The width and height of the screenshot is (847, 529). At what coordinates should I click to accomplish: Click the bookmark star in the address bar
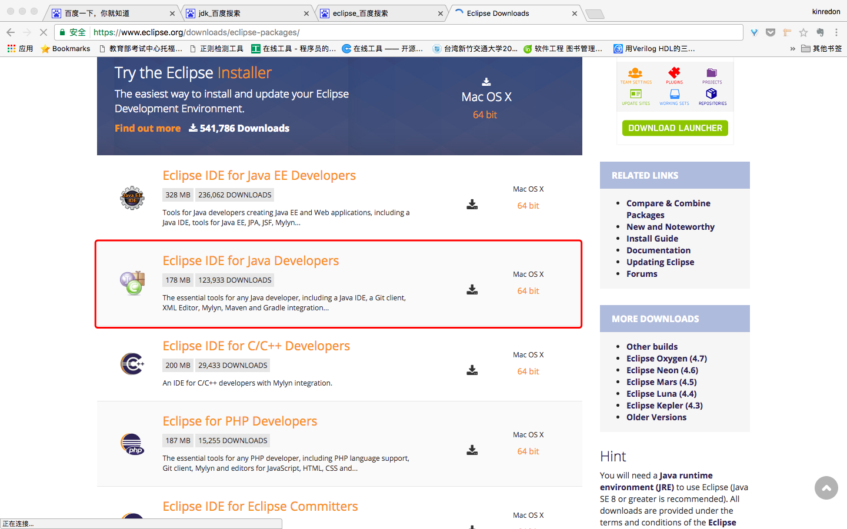[x=803, y=32]
